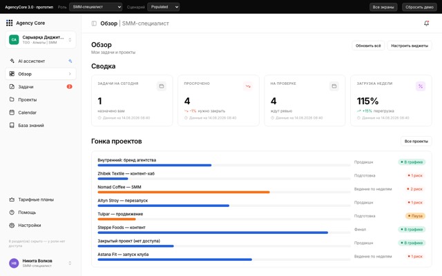Click Ведение по неделям stage for Nomad Coffee
The width and height of the screenshot is (442, 276).
pyautogui.click(x=373, y=189)
